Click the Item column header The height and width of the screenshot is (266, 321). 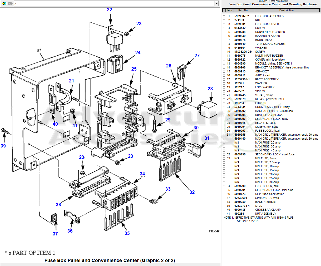pos(229,11)
